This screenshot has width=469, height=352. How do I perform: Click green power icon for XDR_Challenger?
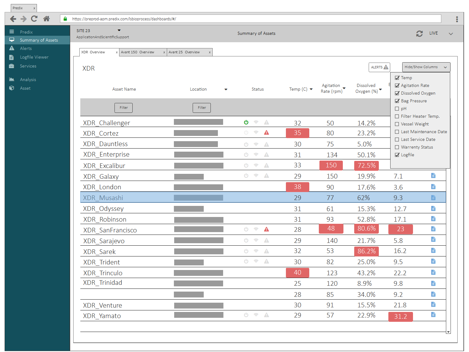point(246,122)
